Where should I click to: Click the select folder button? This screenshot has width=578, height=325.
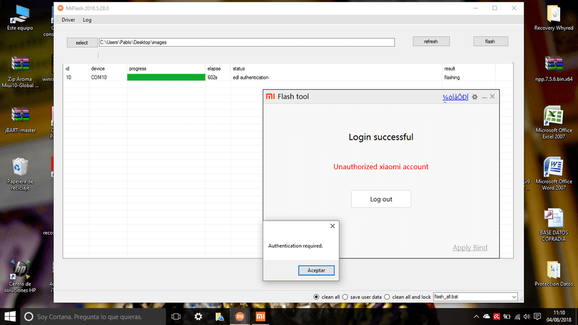coord(82,43)
